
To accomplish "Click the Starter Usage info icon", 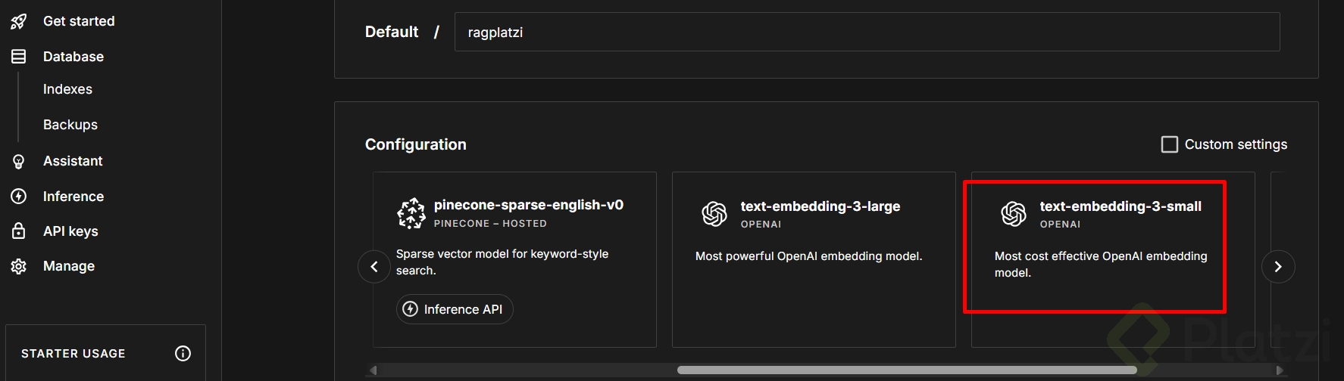I will [183, 353].
